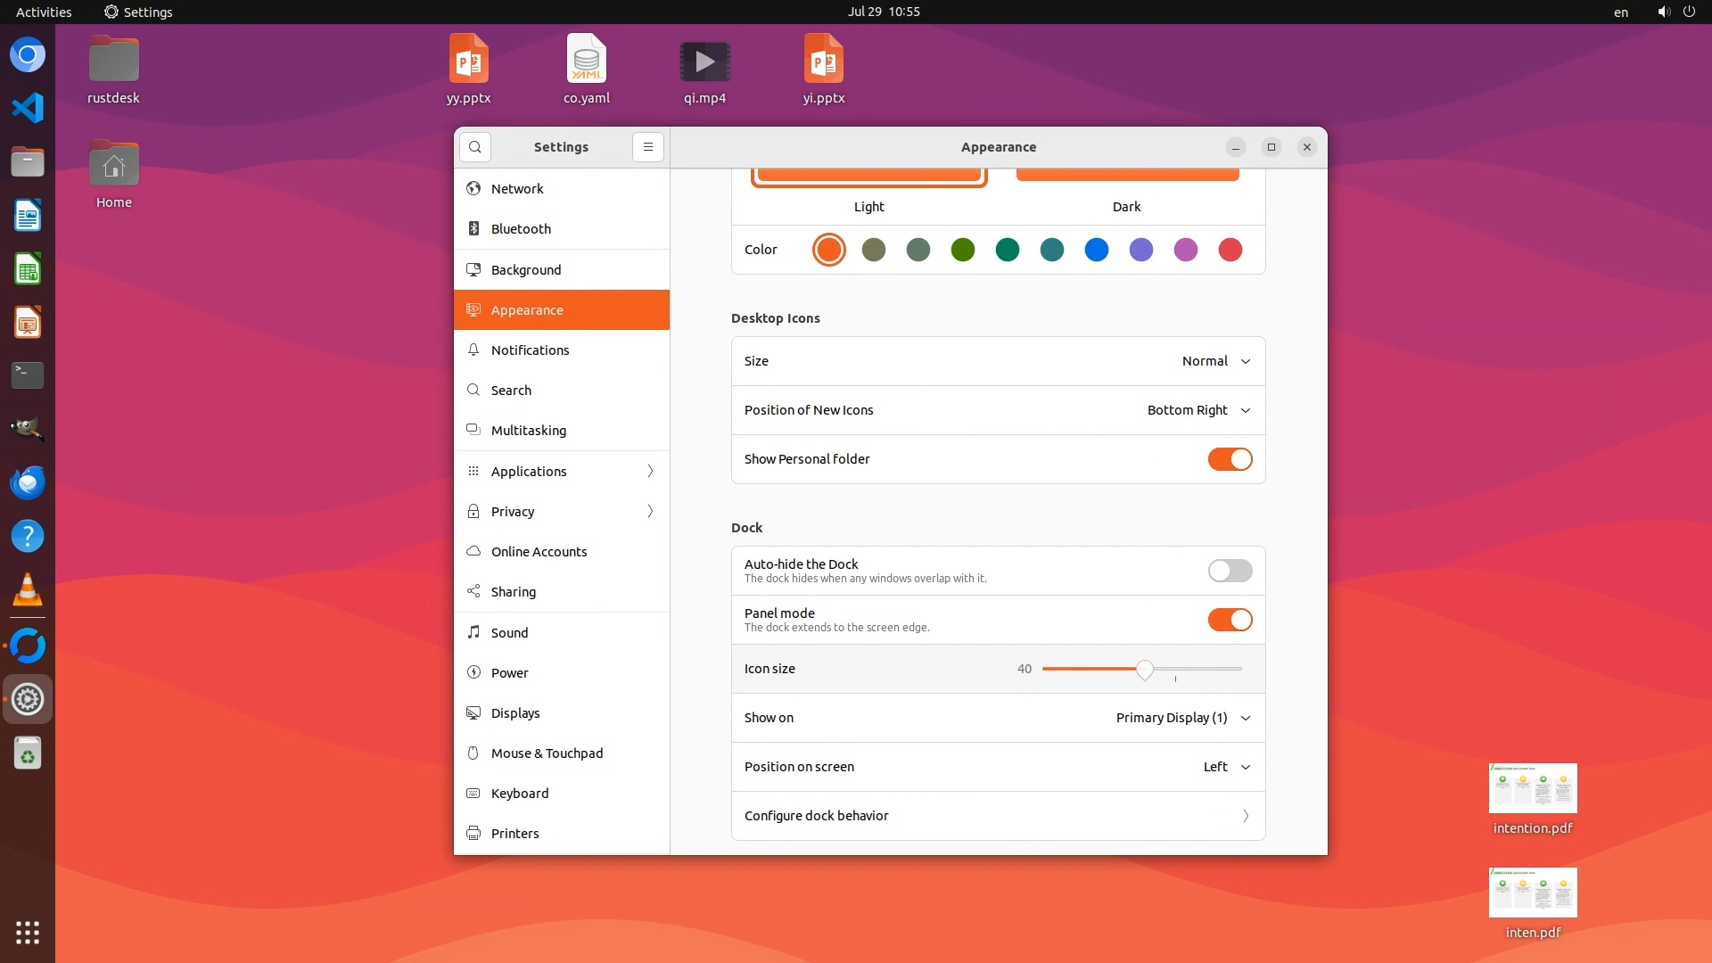Select the blue accent color
This screenshot has width=1712, height=963.
[1096, 250]
